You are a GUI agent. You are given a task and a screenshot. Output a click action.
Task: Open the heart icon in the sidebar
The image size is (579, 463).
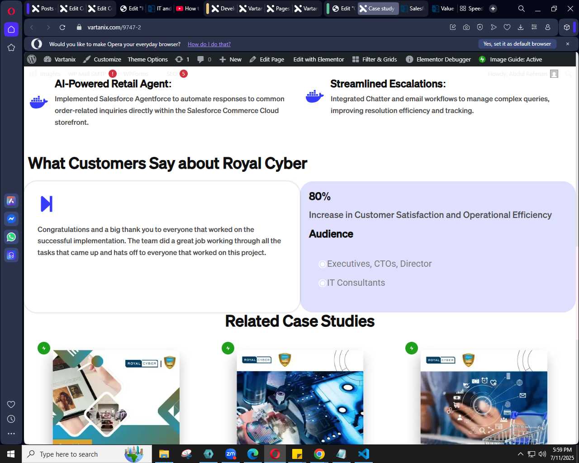(11, 404)
